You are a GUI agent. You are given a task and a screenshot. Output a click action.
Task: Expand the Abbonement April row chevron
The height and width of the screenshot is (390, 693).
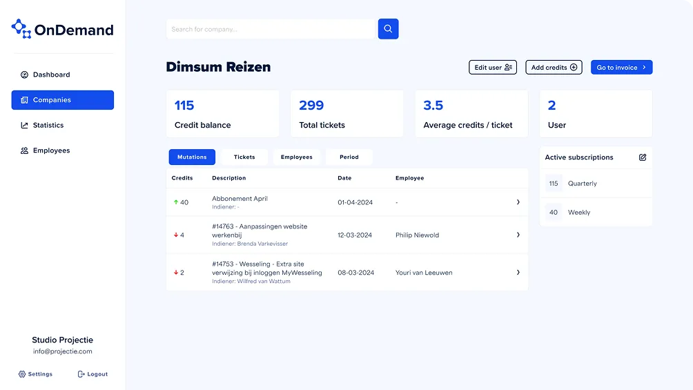(518, 202)
